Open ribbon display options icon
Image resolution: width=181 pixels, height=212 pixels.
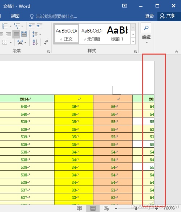[x=125, y=6]
